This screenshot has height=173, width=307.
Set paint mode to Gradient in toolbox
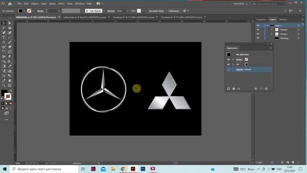click(6, 103)
